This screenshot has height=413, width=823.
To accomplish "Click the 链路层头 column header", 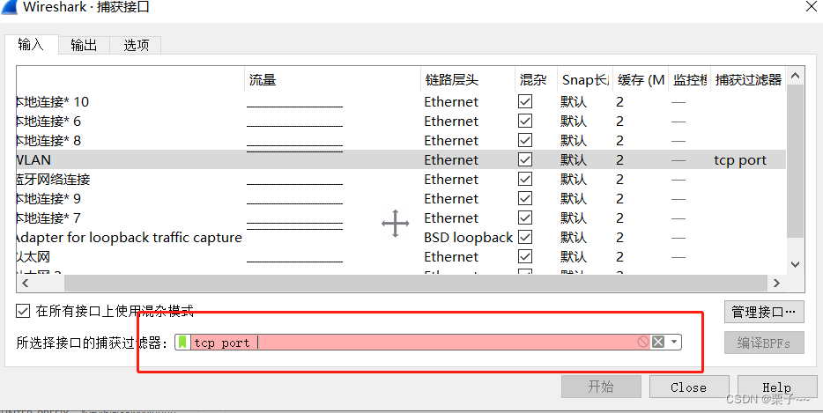I will (468, 80).
